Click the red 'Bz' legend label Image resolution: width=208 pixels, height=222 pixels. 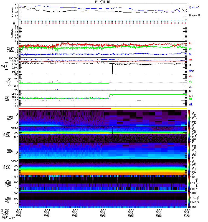click(x=190, y=43)
